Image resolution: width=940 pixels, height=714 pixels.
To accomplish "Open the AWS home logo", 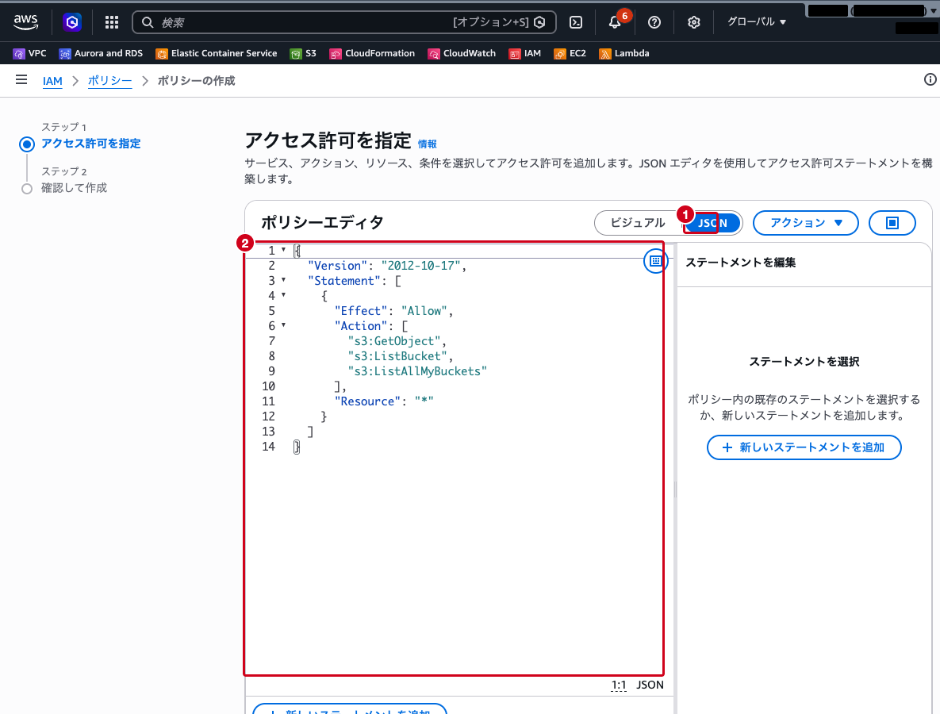I will (x=25, y=22).
